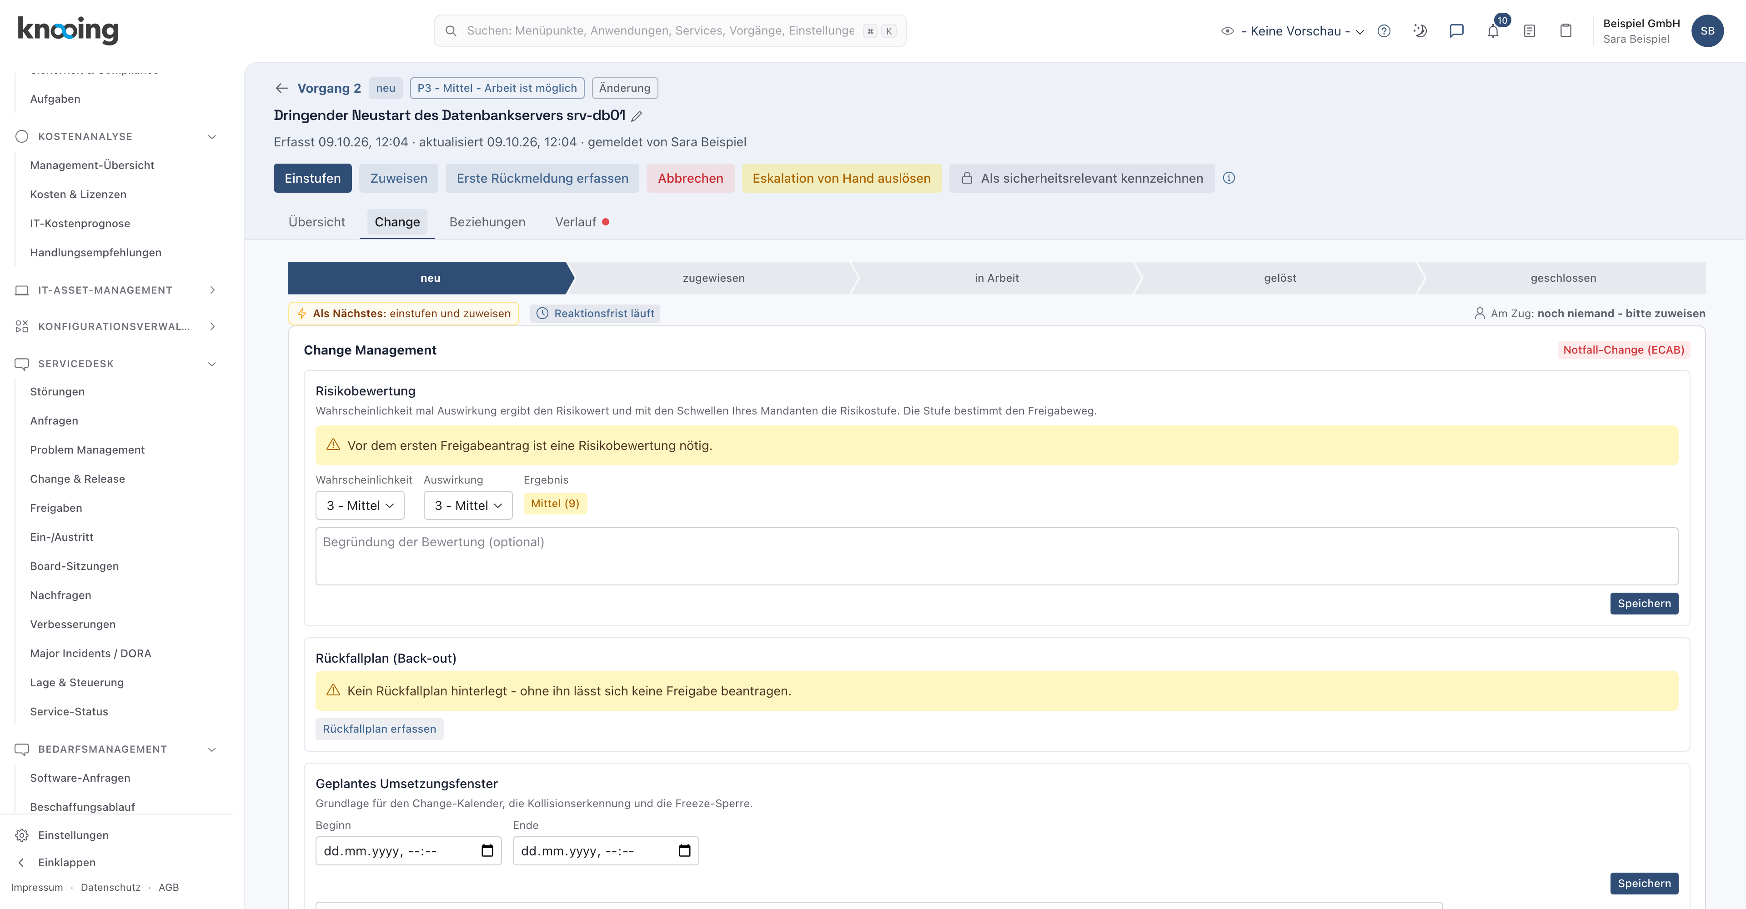
Task: Click the help question mark icon
Action: pyautogui.click(x=1384, y=31)
